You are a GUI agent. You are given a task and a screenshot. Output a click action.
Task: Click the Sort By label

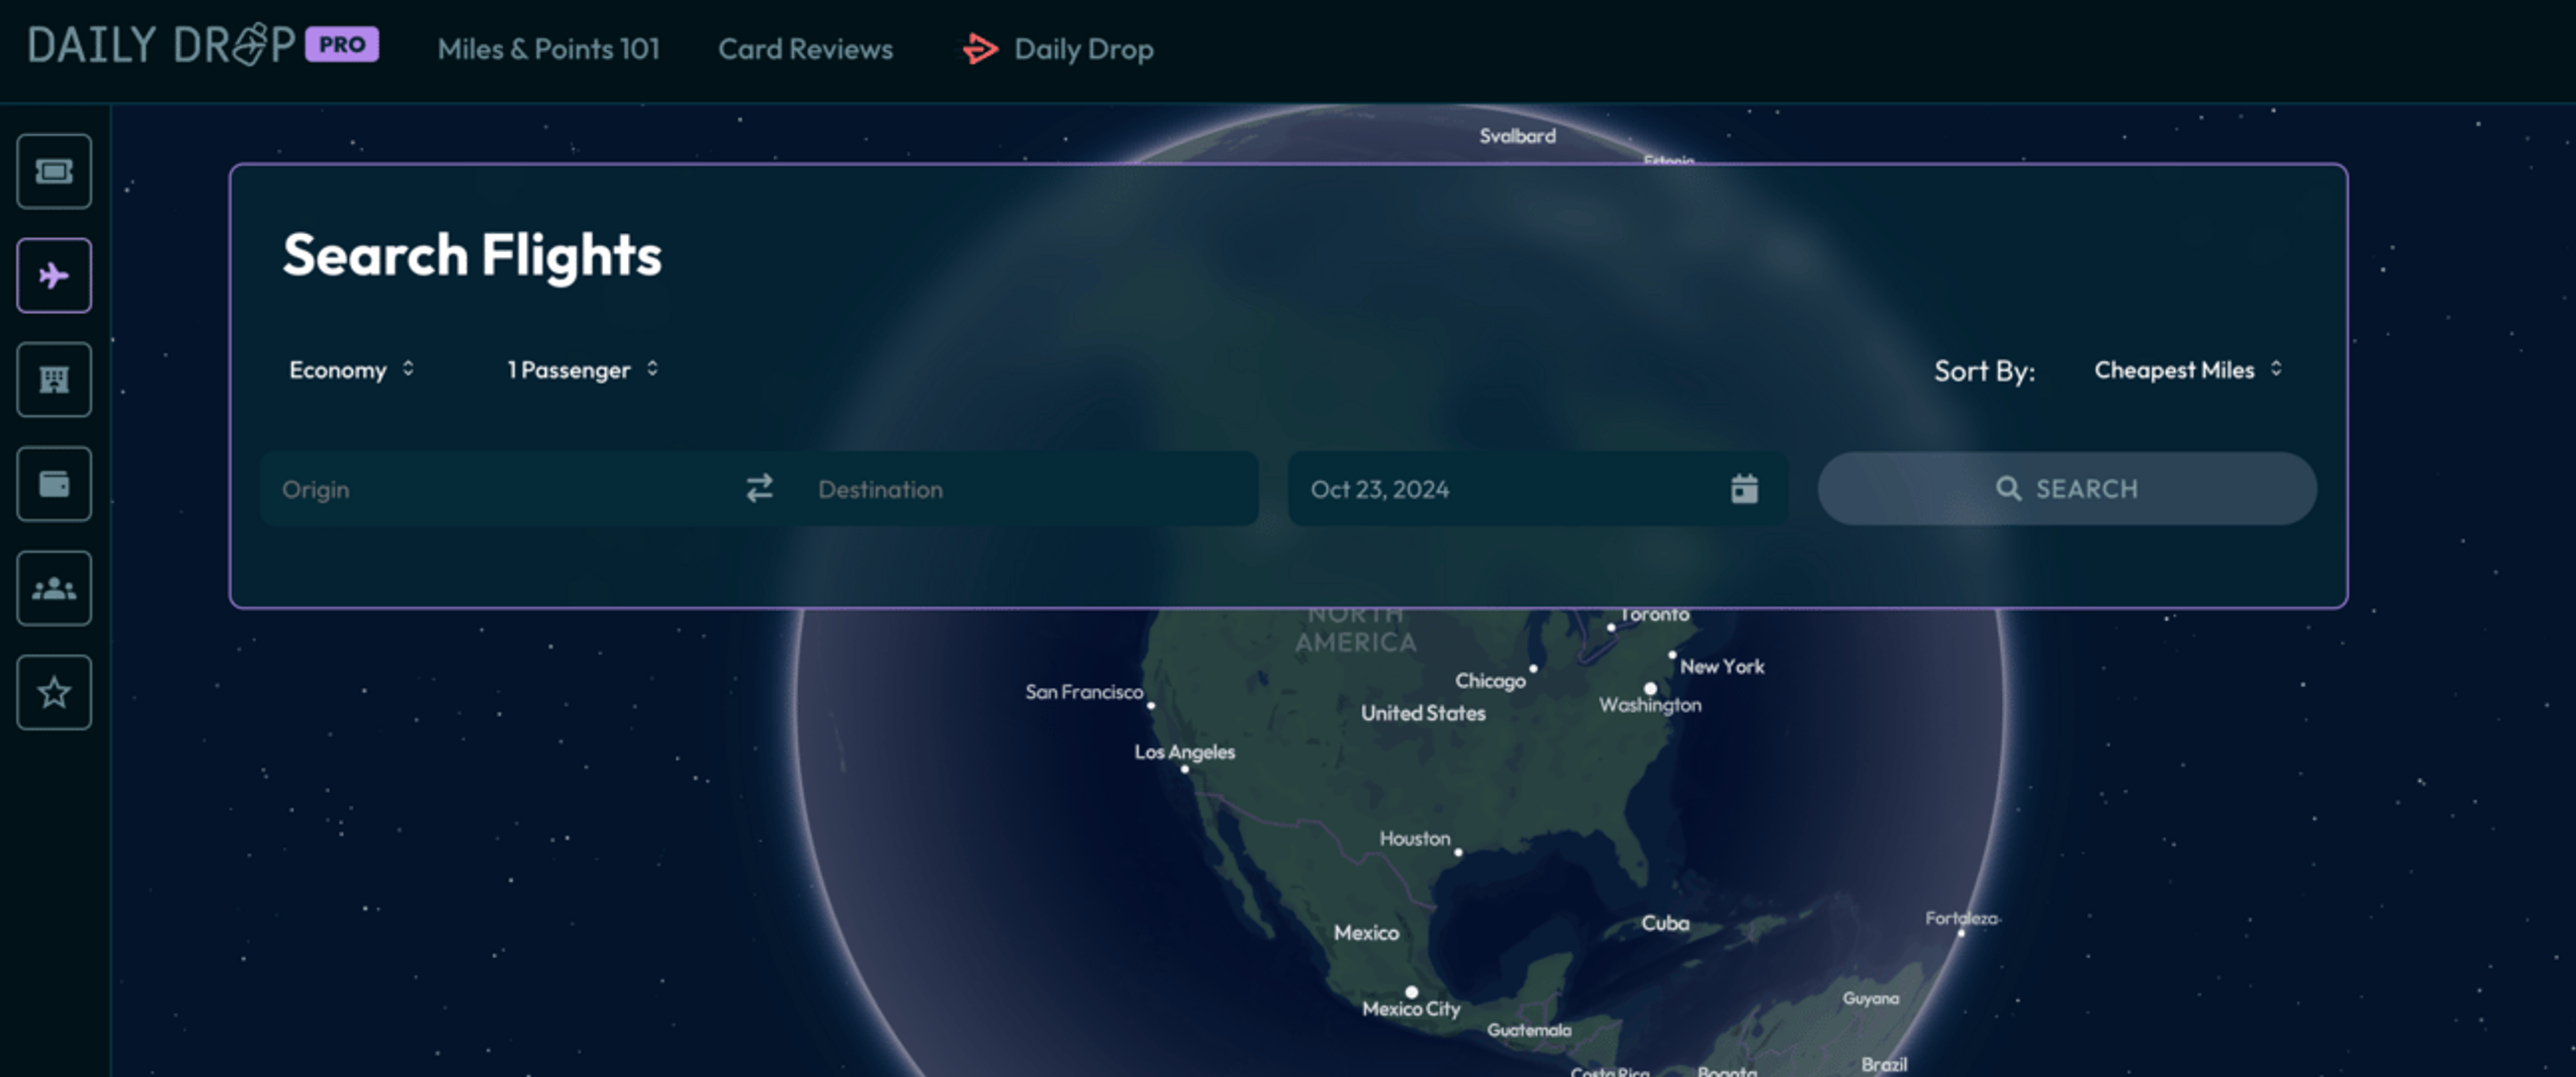click(1984, 371)
